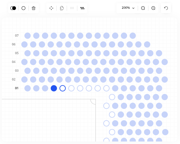This screenshot has height=144, width=180.
Task: Open the 200% zoom dropdown
Action: pos(128,8)
